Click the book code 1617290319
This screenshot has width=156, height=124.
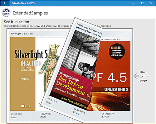coord(45,114)
